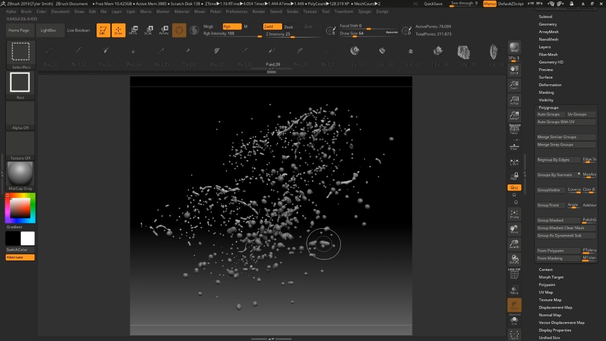Screen dimensions: 606x341
Task: Click the Auto Groups button
Action: 549,114
